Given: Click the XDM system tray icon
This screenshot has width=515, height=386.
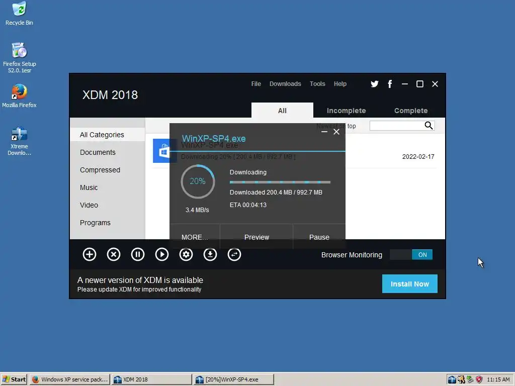Looking at the screenshot, I should pos(452,379).
